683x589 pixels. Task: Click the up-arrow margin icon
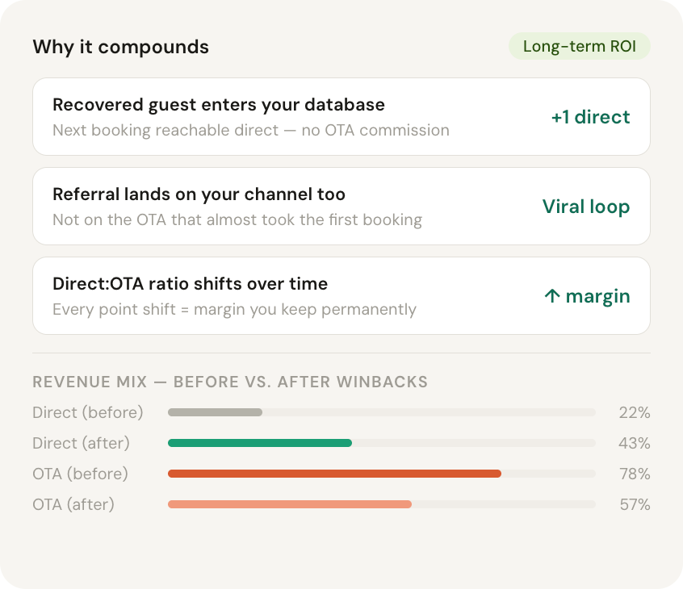(552, 296)
